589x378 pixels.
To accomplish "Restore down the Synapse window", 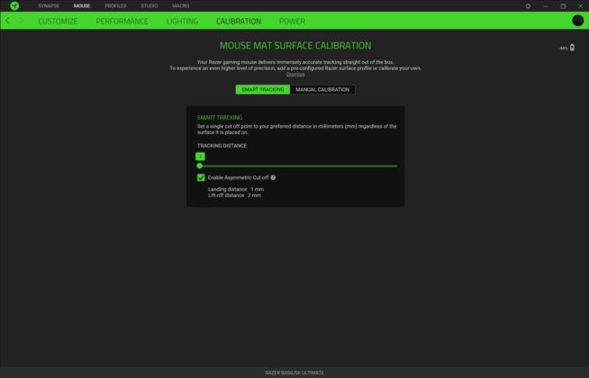I will pos(563,6).
